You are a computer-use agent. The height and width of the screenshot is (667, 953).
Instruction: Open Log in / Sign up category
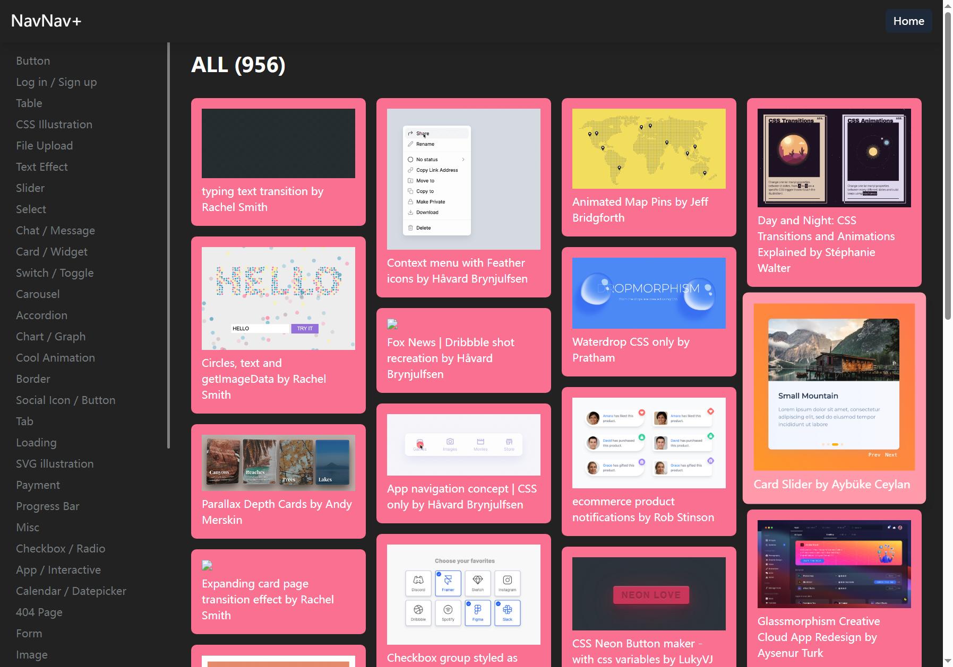[x=56, y=82]
